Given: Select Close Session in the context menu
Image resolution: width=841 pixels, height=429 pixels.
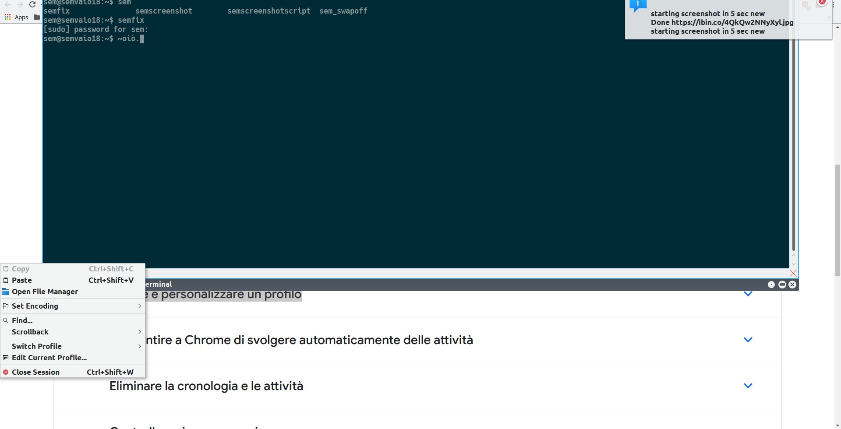Looking at the screenshot, I should point(73,372).
